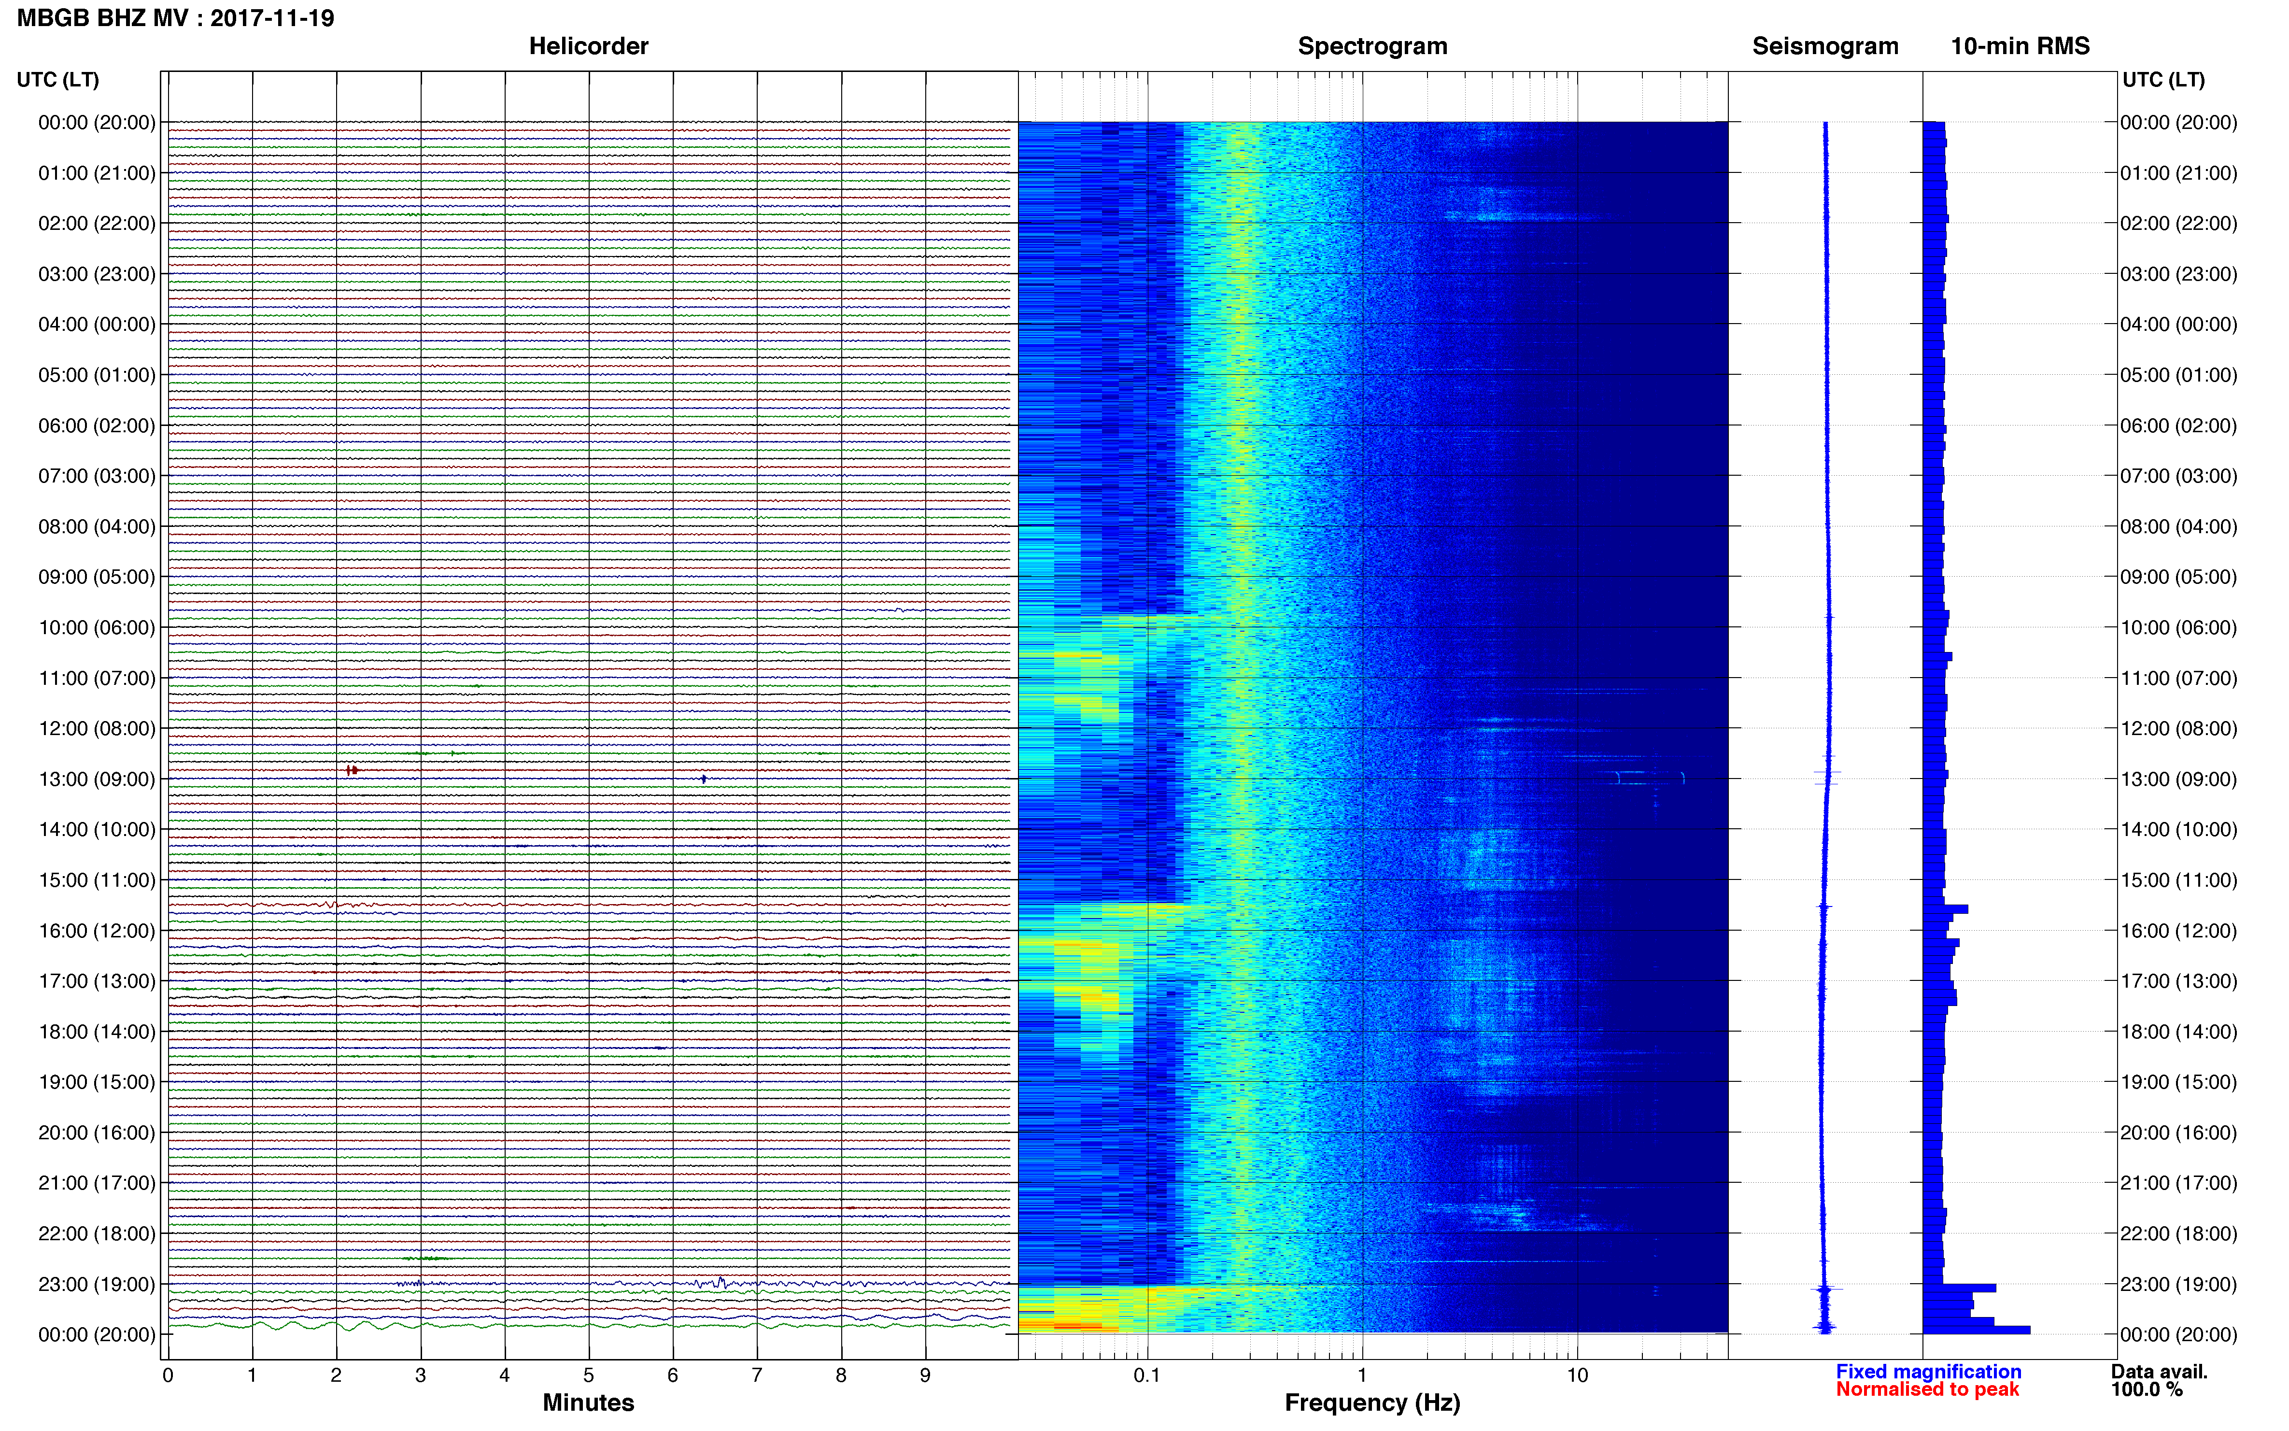Click 'UTC (LT)' label beside the Helicorder
This screenshot has height=1431, width=2289.
coord(58,80)
